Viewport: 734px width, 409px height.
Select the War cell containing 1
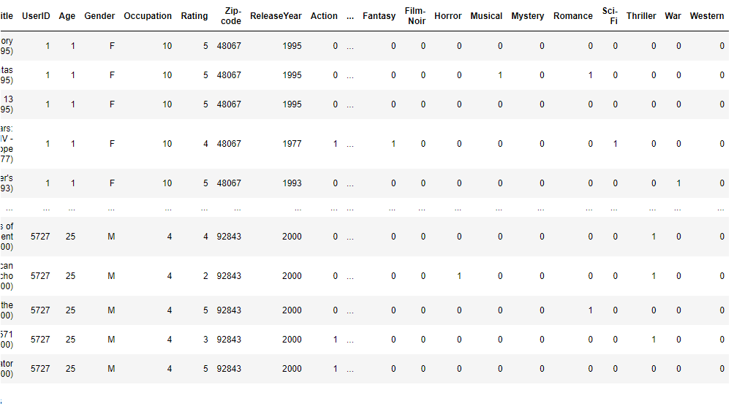tap(678, 183)
